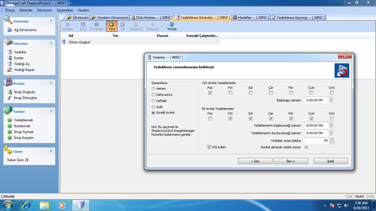The height and width of the screenshot is (211, 376).
Task: Click the Yenile refresh icon
Action: [172, 25]
